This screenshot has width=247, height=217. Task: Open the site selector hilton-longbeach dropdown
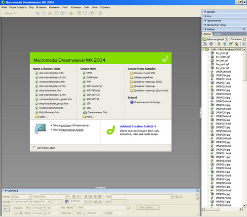(215, 39)
